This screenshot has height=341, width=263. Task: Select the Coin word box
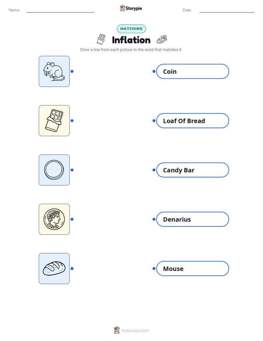(193, 71)
